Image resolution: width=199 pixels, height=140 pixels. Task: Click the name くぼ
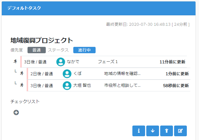point(77,73)
